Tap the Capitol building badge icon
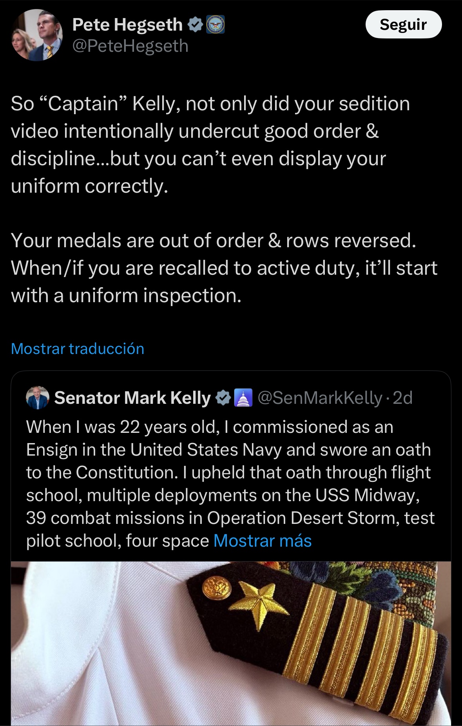 (x=243, y=398)
